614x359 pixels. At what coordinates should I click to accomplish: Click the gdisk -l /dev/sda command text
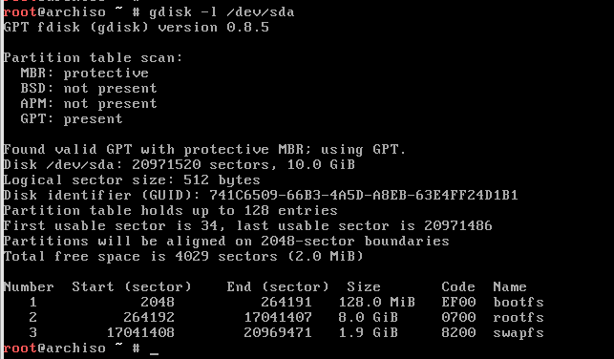coord(222,12)
